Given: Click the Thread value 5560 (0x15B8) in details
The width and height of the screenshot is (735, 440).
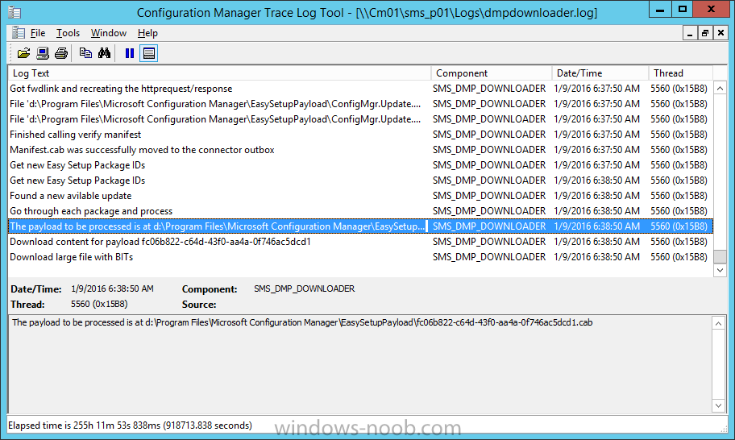Looking at the screenshot, I should point(99,304).
